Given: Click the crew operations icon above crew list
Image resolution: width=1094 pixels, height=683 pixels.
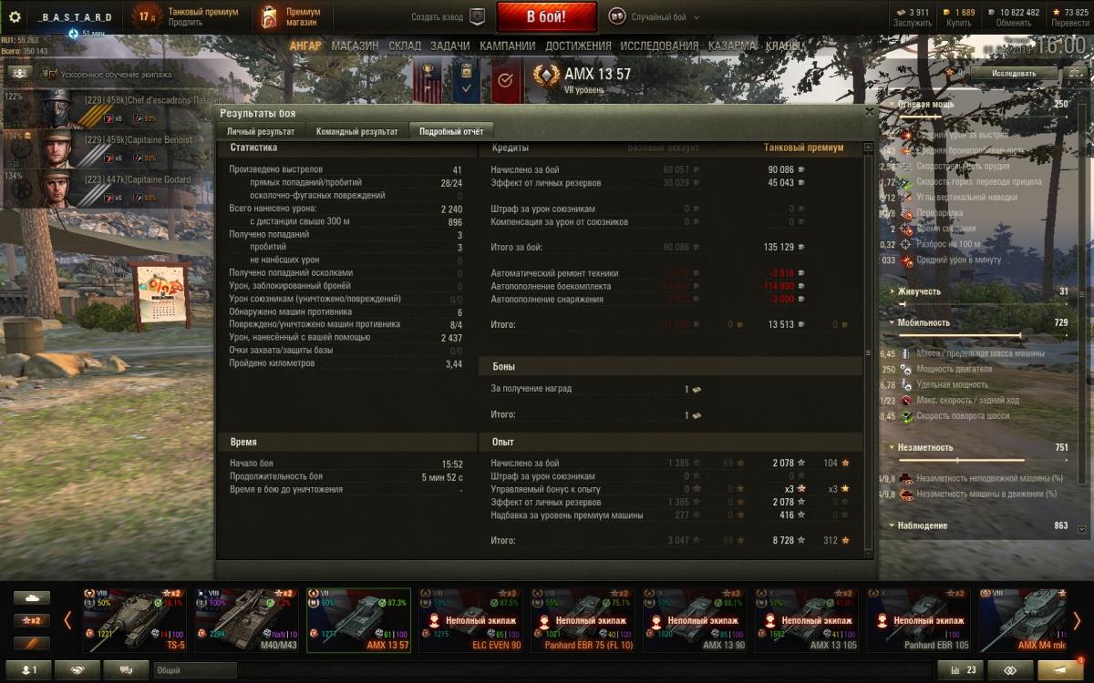Looking at the screenshot, I should coord(17,73).
